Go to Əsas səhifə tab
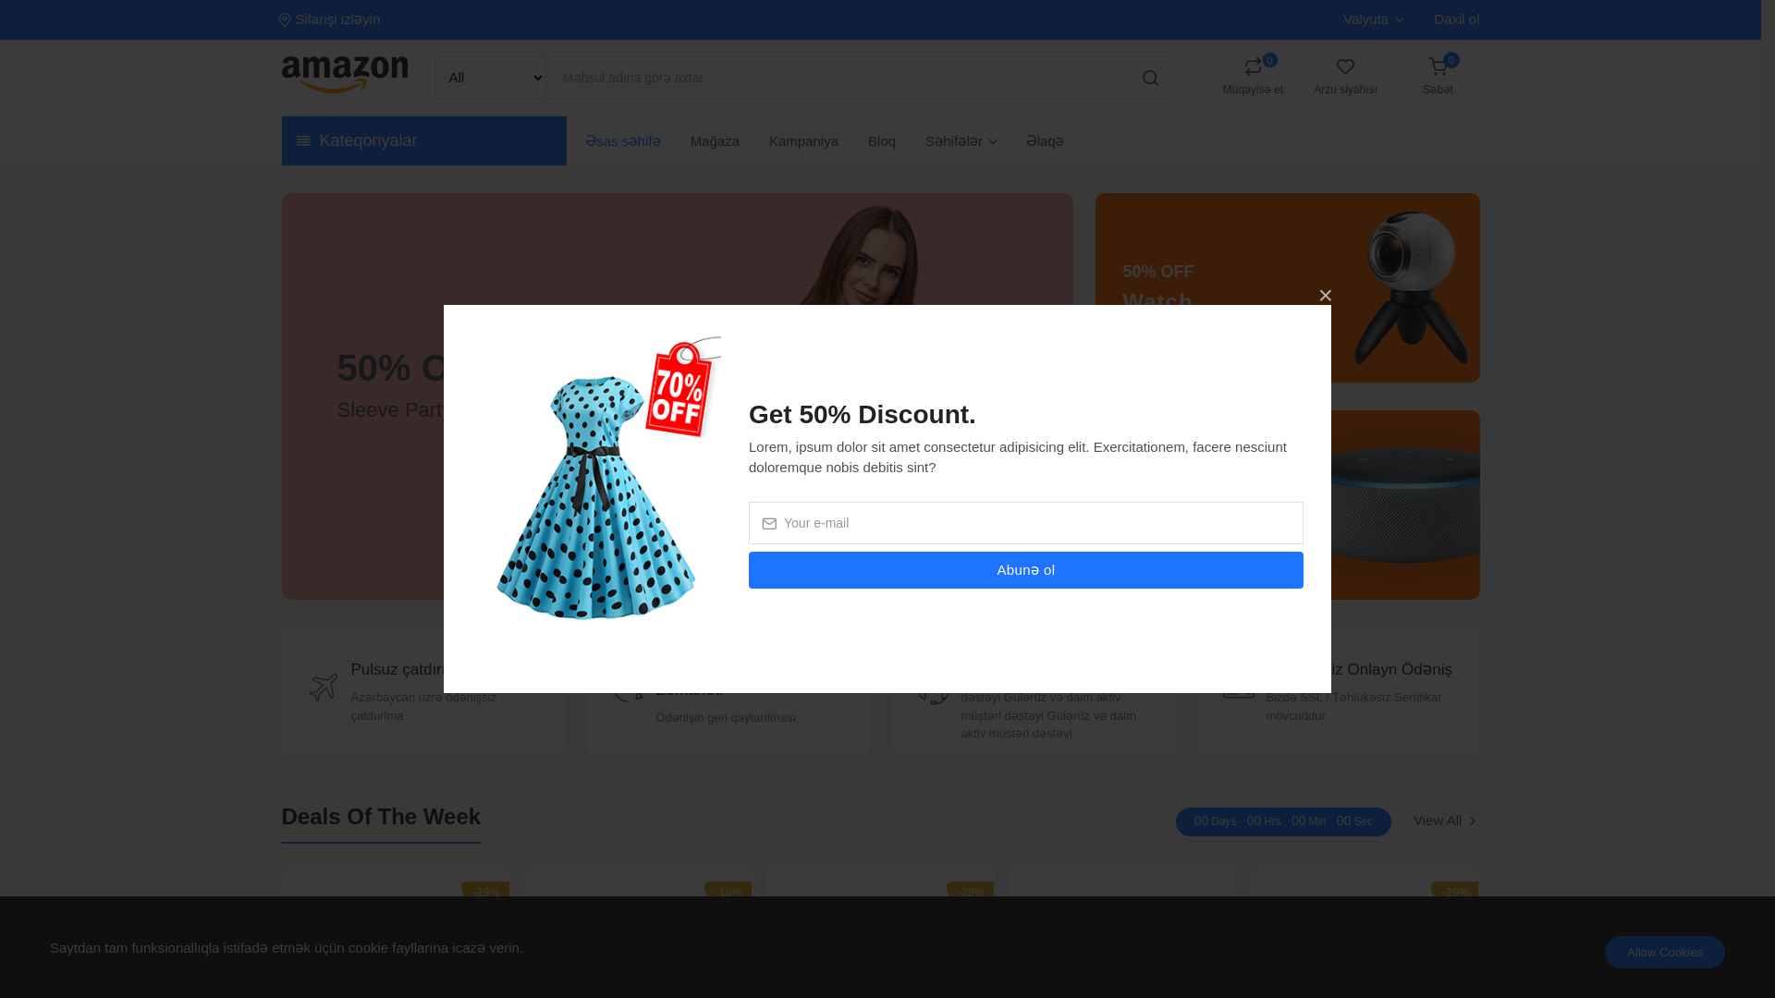The height and width of the screenshot is (998, 1775). (623, 141)
